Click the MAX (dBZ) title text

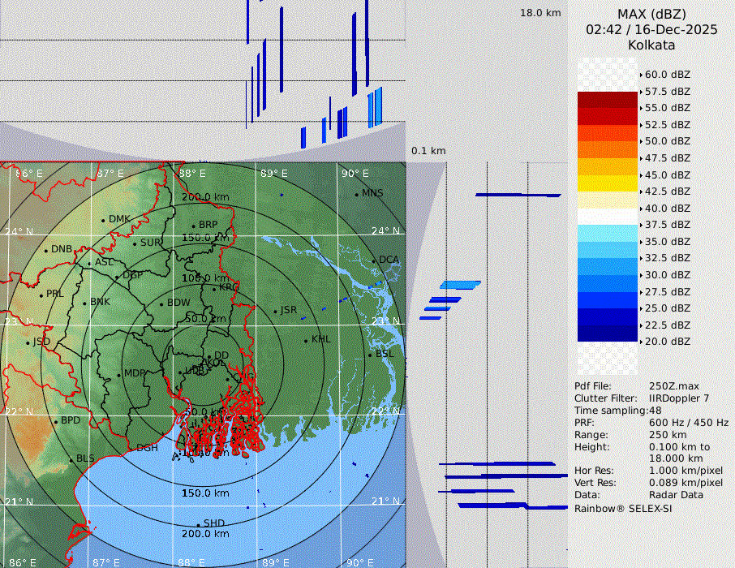(x=651, y=14)
